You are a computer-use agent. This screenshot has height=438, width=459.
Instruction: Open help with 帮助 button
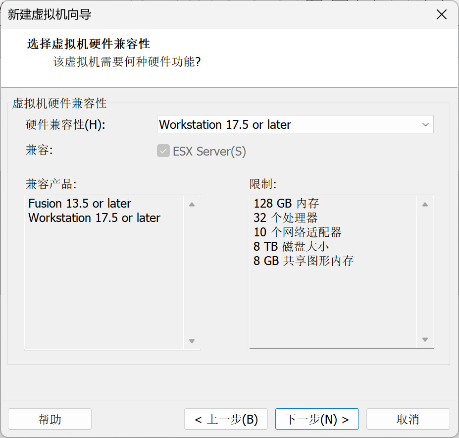pos(50,419)
